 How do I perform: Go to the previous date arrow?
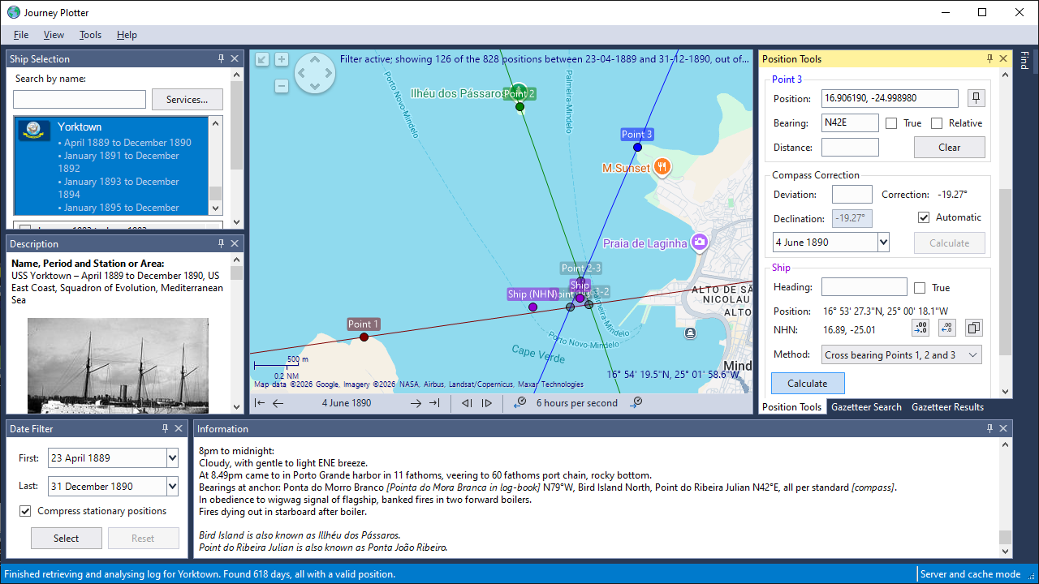(278, 403)
